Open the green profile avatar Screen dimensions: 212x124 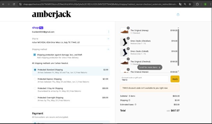tap(205, 4)
